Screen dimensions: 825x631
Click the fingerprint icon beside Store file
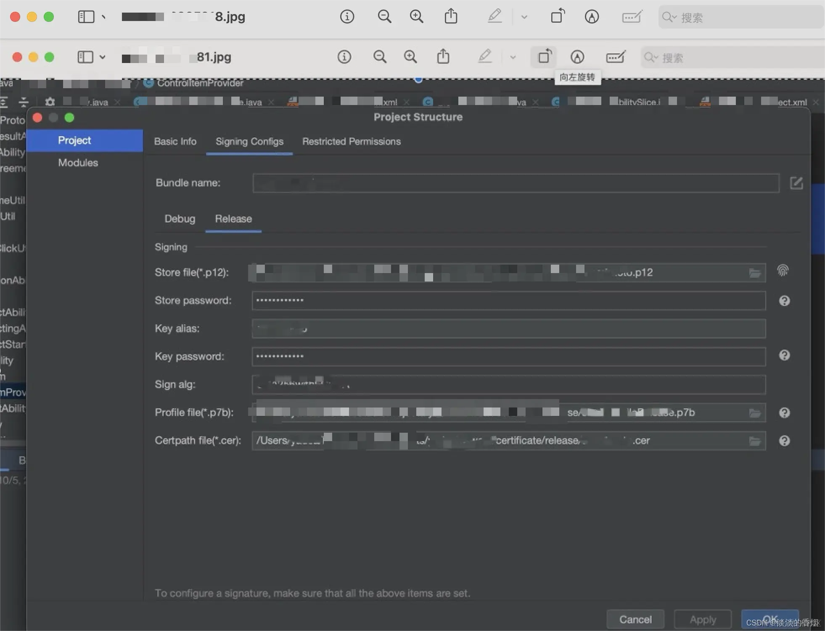(x=783, y=271)
